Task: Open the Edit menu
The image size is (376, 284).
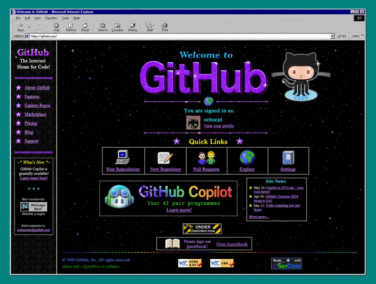Action: [x=28, y=18]
